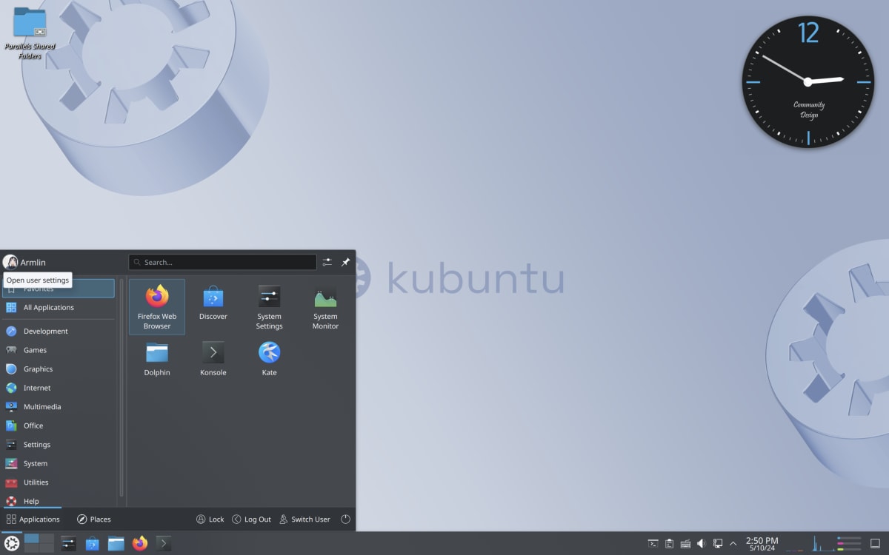This screenshot has height=555, width=889.
Task: Open the Graphics category
Action: tap(59, 369)
